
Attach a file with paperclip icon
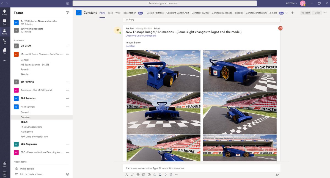[x=132, y=175]
